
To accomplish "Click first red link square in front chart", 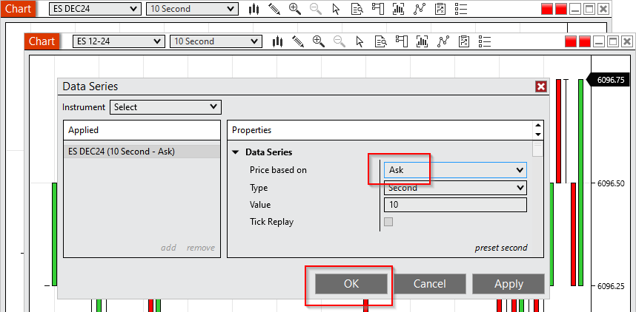I will click(570, 41).
